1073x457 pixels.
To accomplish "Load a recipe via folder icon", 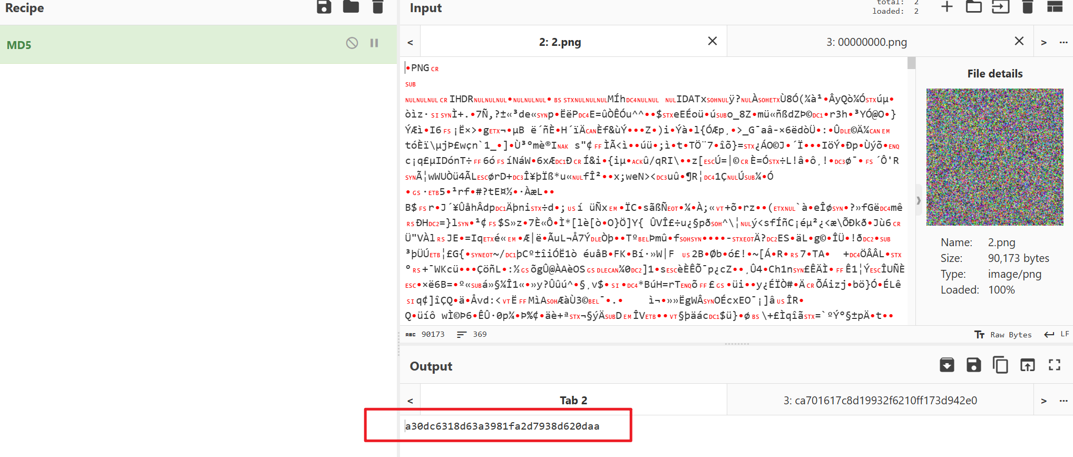I will 351,7.
